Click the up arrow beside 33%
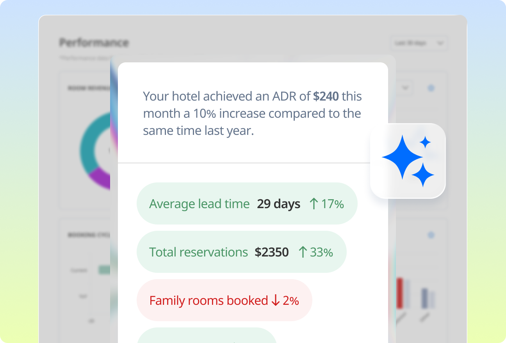The height and width of the screenshot is (343, 506). [303, 252]
